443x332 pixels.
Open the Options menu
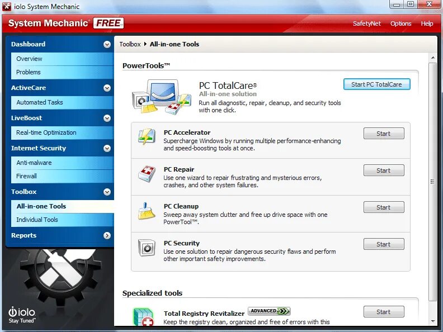[x=400, y=23]
